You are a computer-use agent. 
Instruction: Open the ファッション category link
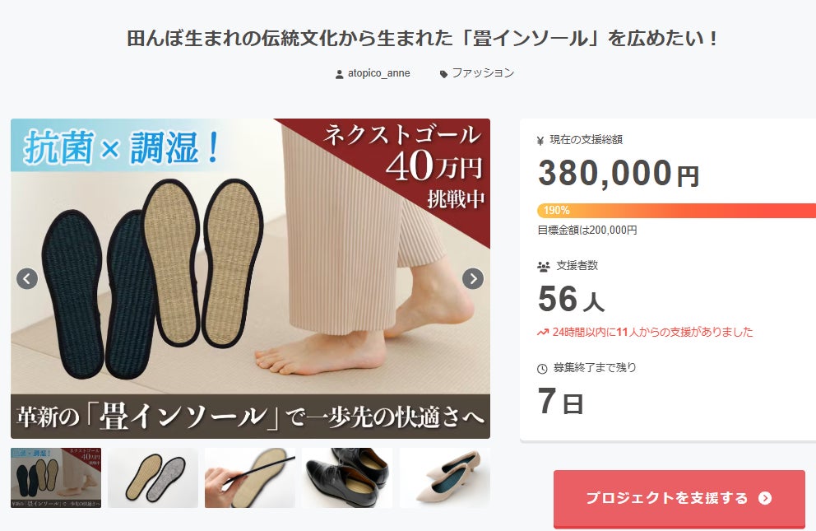(x=483, y=73)
